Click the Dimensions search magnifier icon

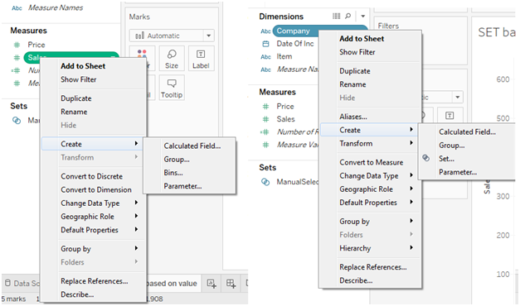(x=347, y=16)
